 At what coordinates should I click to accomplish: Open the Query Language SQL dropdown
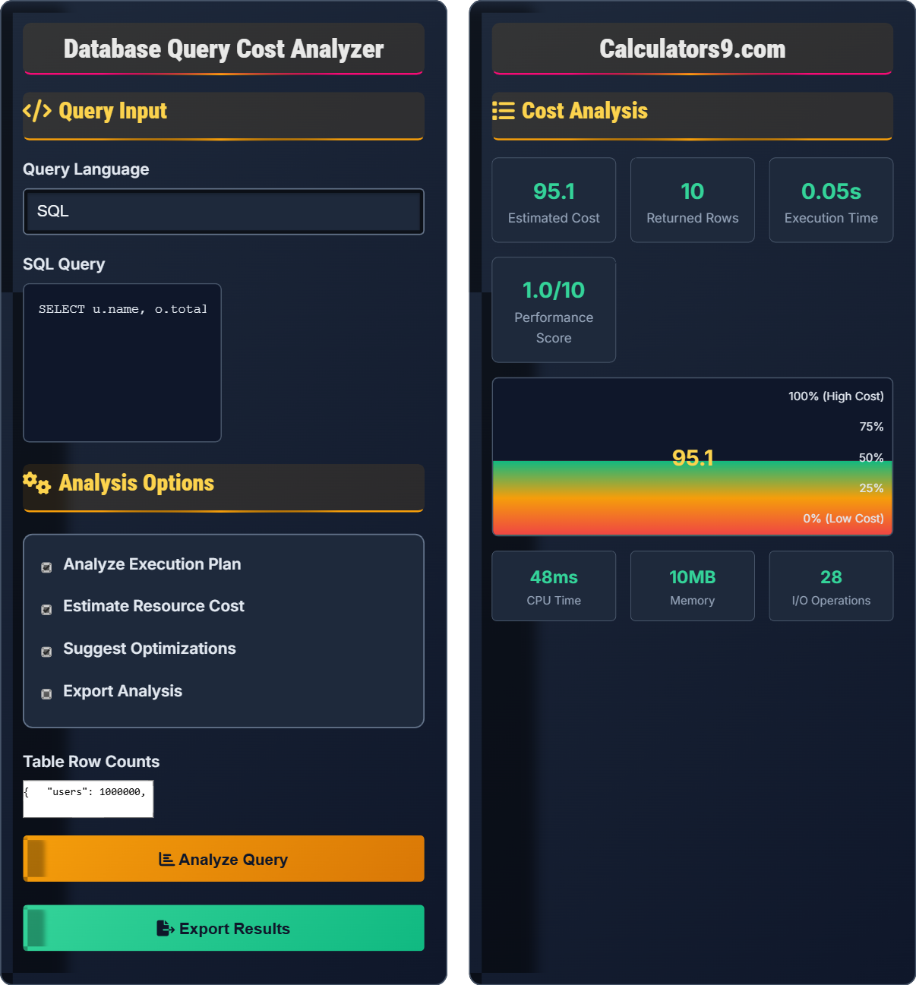[223, 211]
